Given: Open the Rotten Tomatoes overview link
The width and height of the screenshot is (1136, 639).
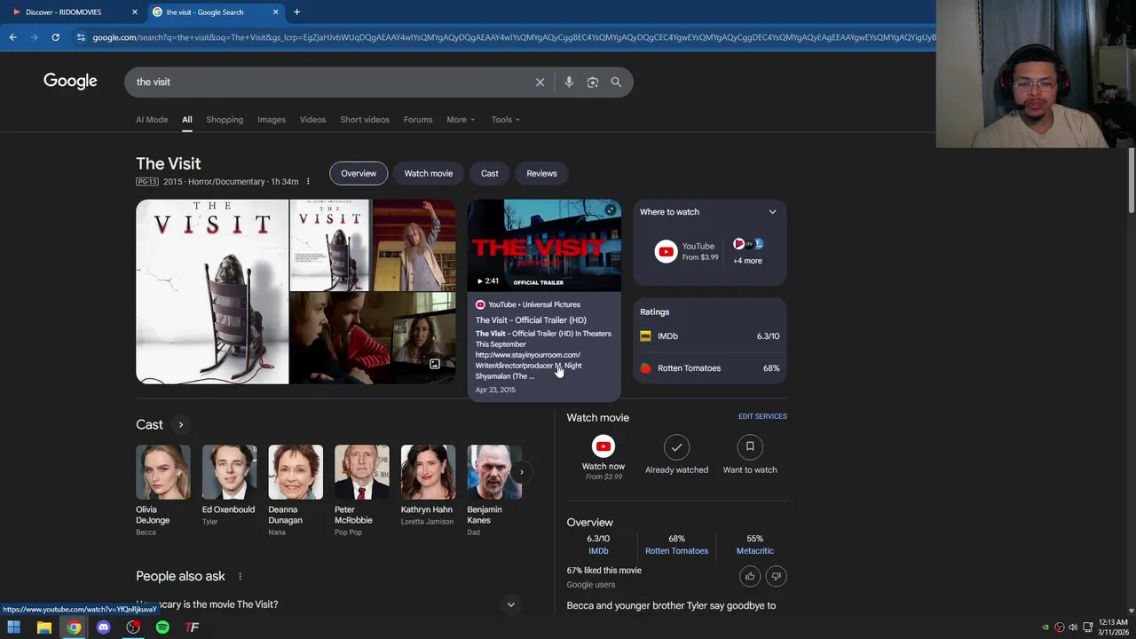Looking at the screenshot, I should coord(676,550).
